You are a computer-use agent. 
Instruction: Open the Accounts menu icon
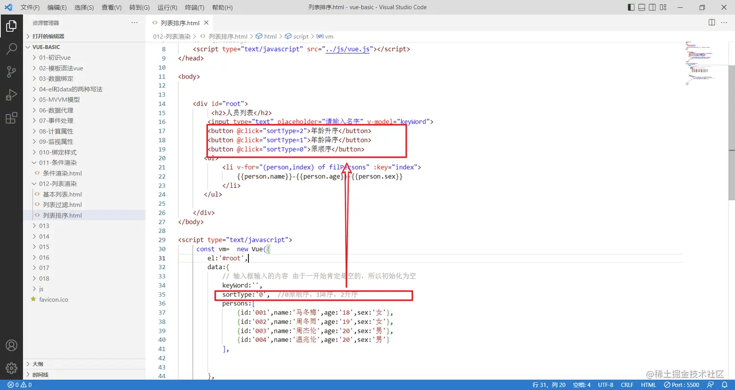click(11, 345)
